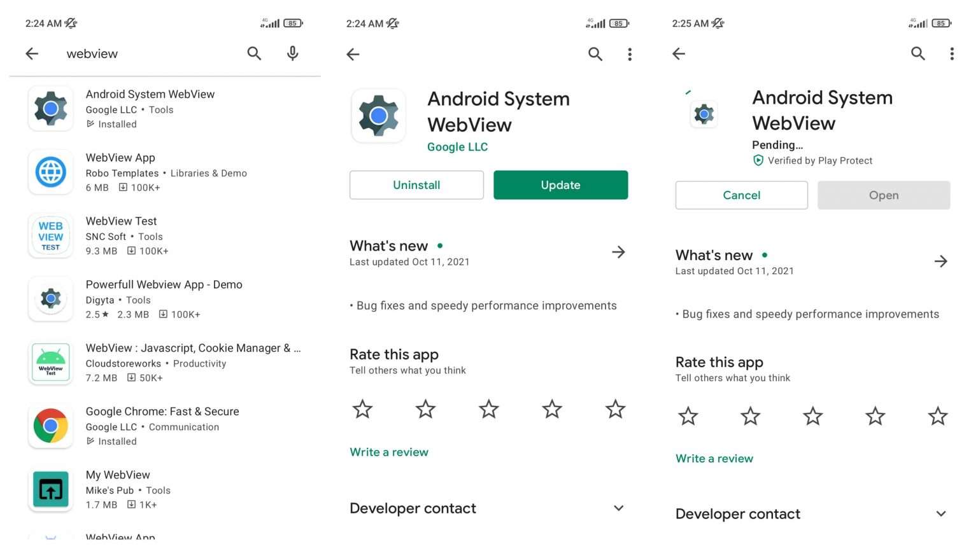
Task: Cancel the pending WebView update
Action: (x=741, y=195)
